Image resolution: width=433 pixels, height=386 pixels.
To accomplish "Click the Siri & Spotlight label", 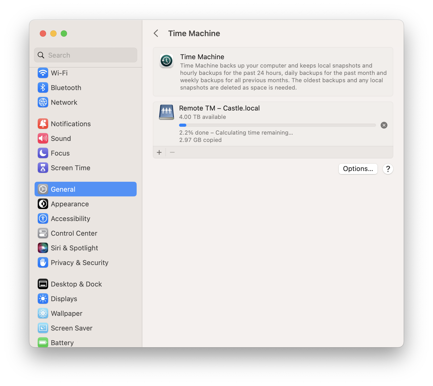I will [74, 248].
